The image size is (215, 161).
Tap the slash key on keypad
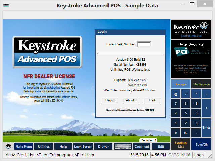[186, 94]
